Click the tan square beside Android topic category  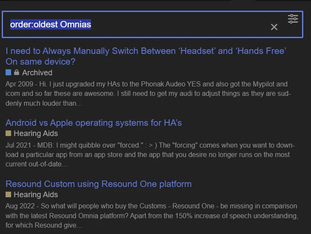tap(8, 133)
